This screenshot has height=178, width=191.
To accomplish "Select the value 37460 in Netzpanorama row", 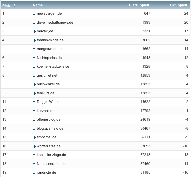I will pos(145,164).
